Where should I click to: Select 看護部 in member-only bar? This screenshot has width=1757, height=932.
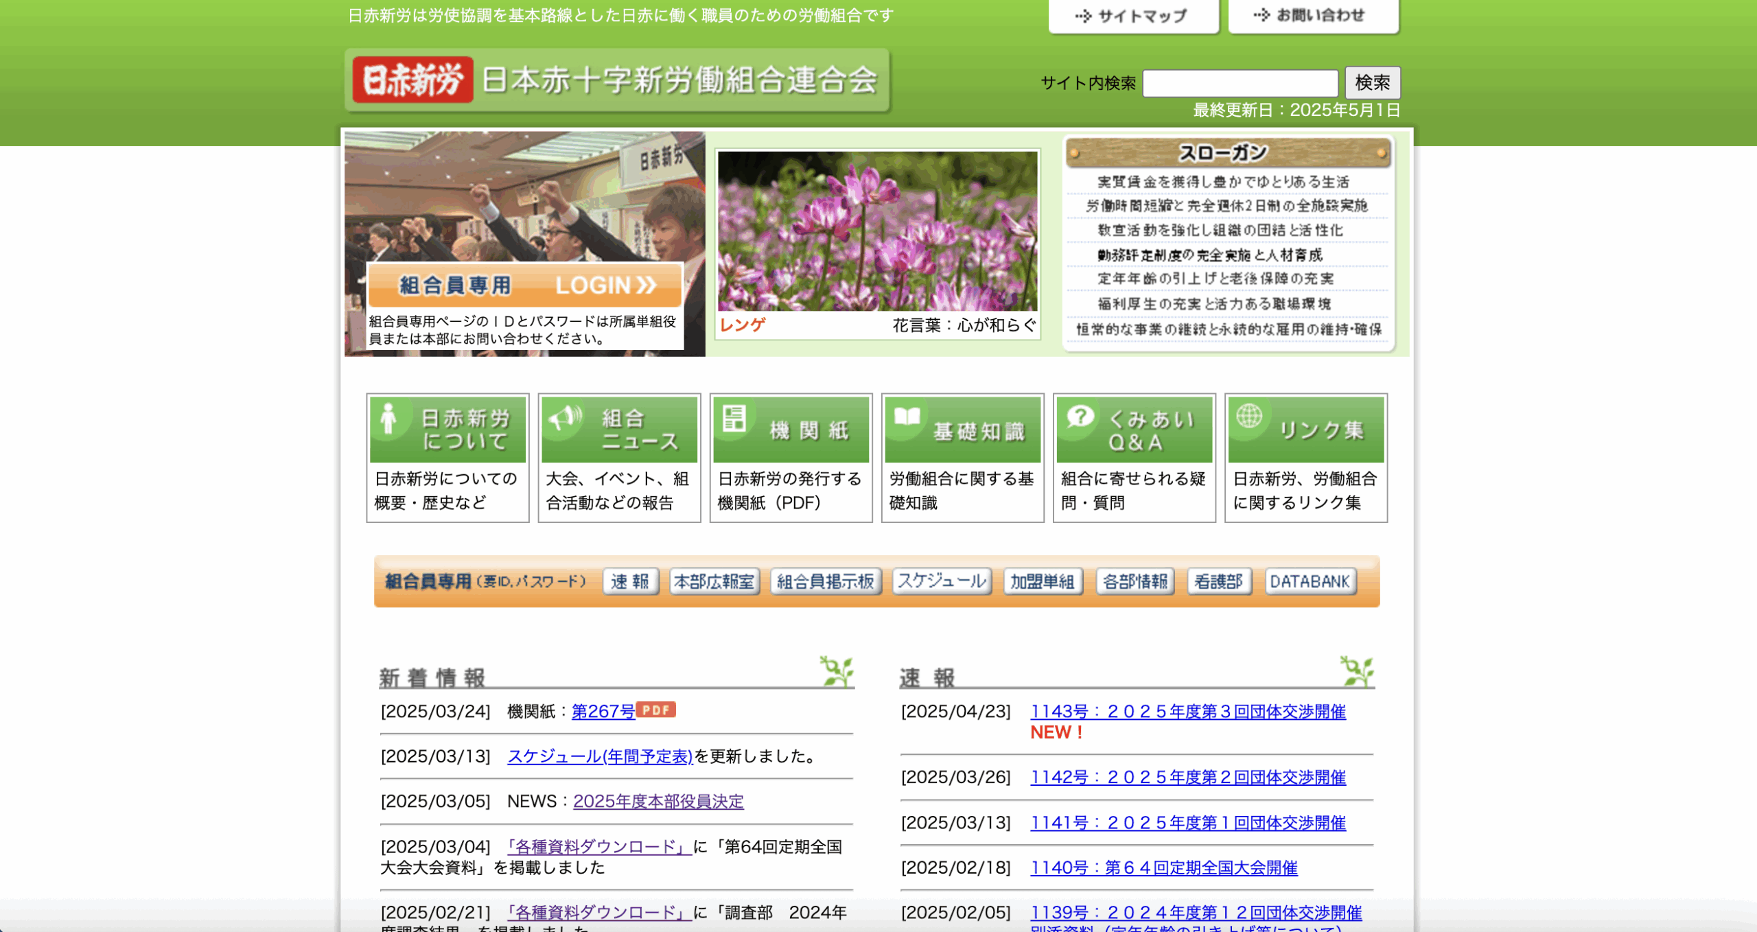point(1219,581)
